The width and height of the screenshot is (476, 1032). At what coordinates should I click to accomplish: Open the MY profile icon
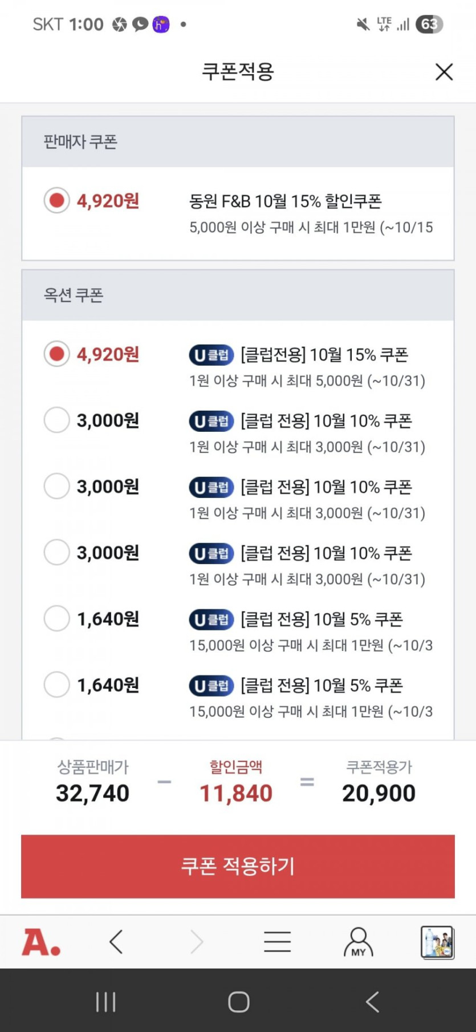click(358, 942)
